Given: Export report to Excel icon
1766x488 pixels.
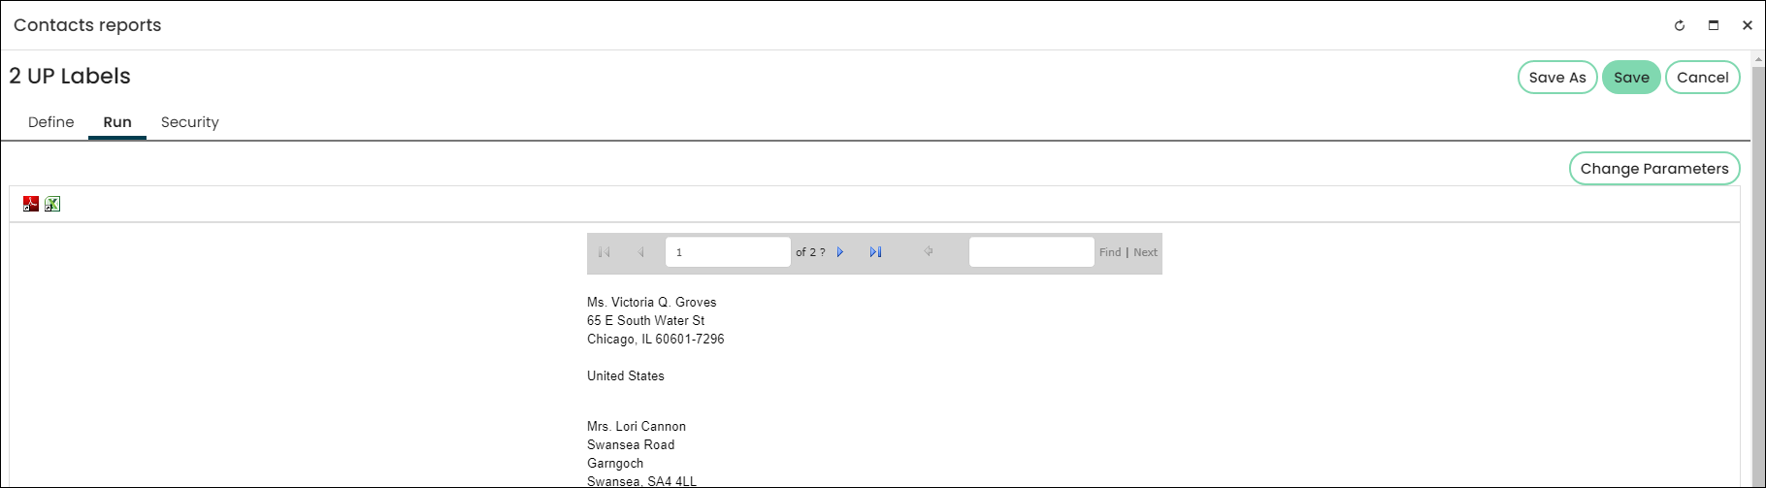Looking at the screenshot, I should [x=52, y=204].
